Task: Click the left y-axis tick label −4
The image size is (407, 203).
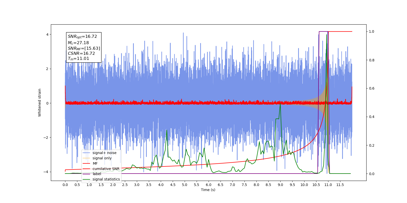Action: pyautogui.click(x=46, y=172)
